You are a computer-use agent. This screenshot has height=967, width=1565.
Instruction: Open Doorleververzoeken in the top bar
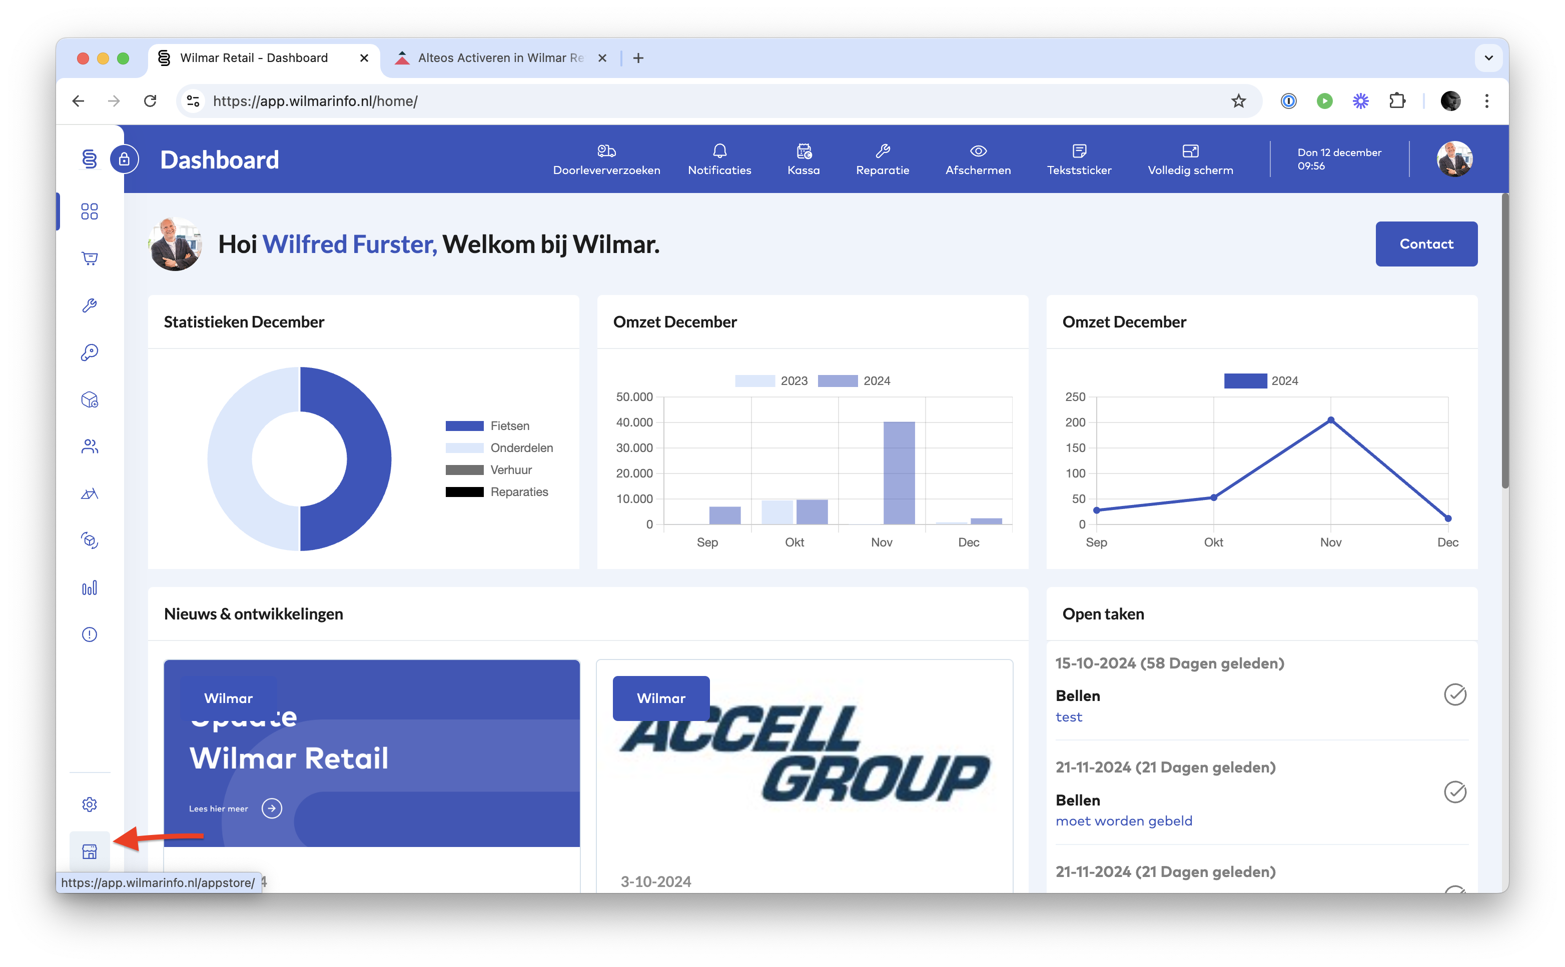(606, 159)
